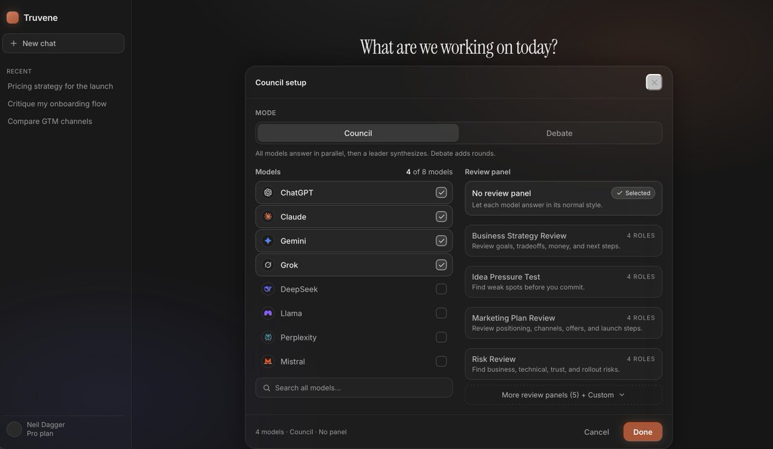The width and height of the screenshot is (773, 449).
Task: Switch mode to Debate tab
Action: pyautogui.click(x=559, y=133)
